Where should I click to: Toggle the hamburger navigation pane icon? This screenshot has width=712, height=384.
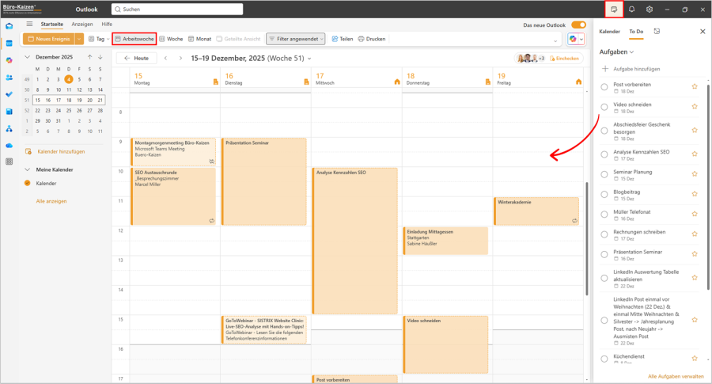click(29, 24)
